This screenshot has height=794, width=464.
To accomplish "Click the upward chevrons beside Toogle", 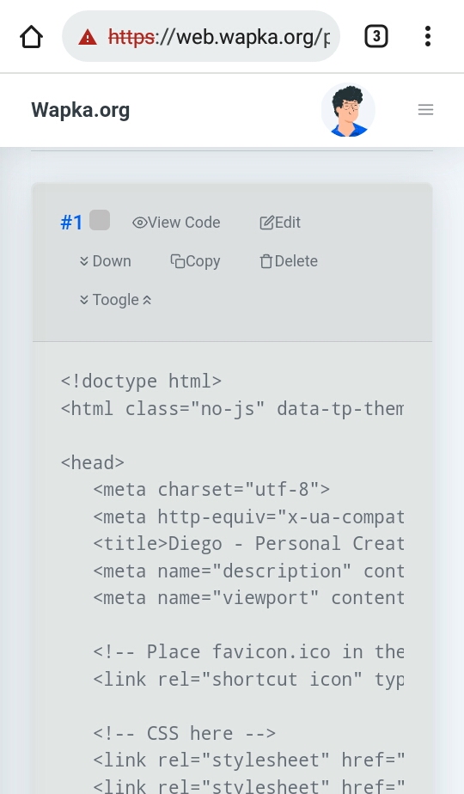I will (x=147, y=300).
